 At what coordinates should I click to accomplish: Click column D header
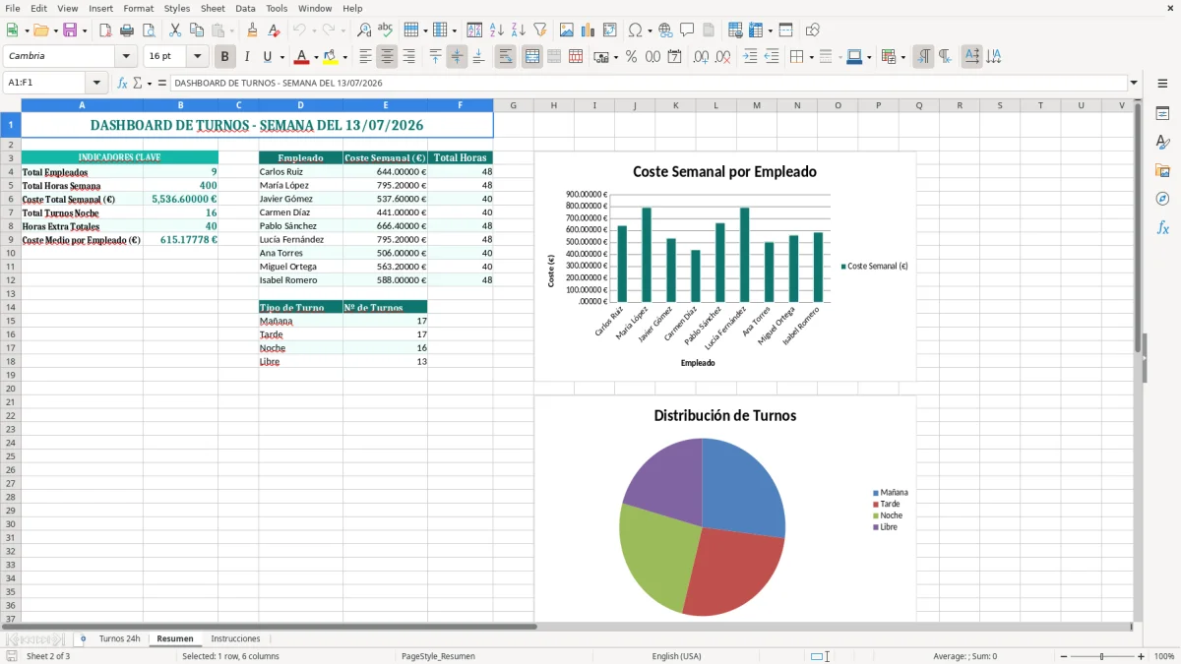tap(300, 105)
